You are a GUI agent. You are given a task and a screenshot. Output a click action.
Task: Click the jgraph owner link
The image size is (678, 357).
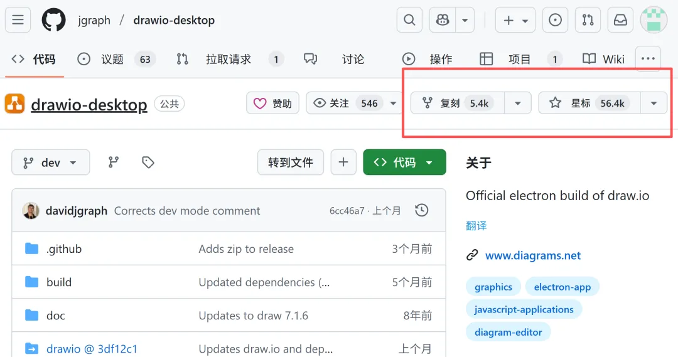coord(94,20)
